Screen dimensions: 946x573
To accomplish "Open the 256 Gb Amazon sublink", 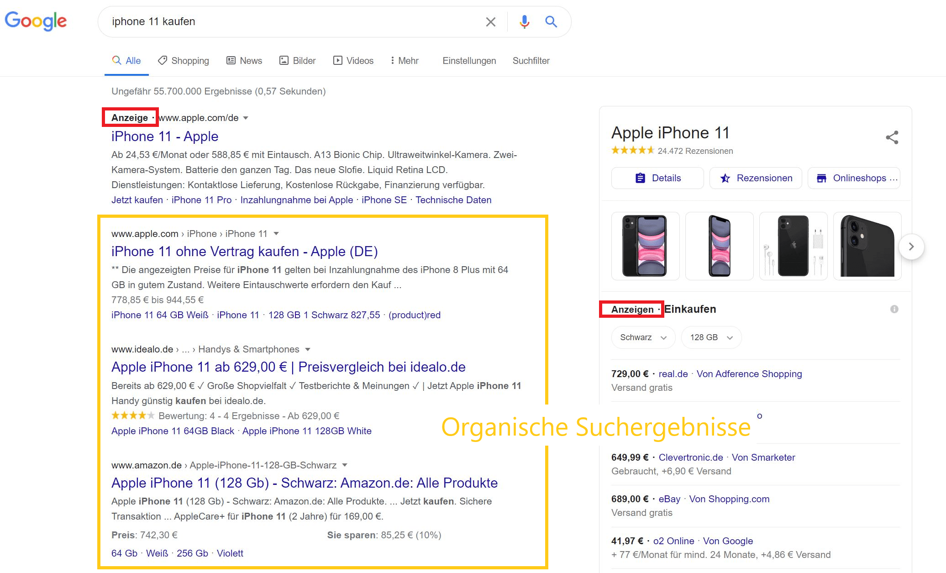I will coord(192,553).
